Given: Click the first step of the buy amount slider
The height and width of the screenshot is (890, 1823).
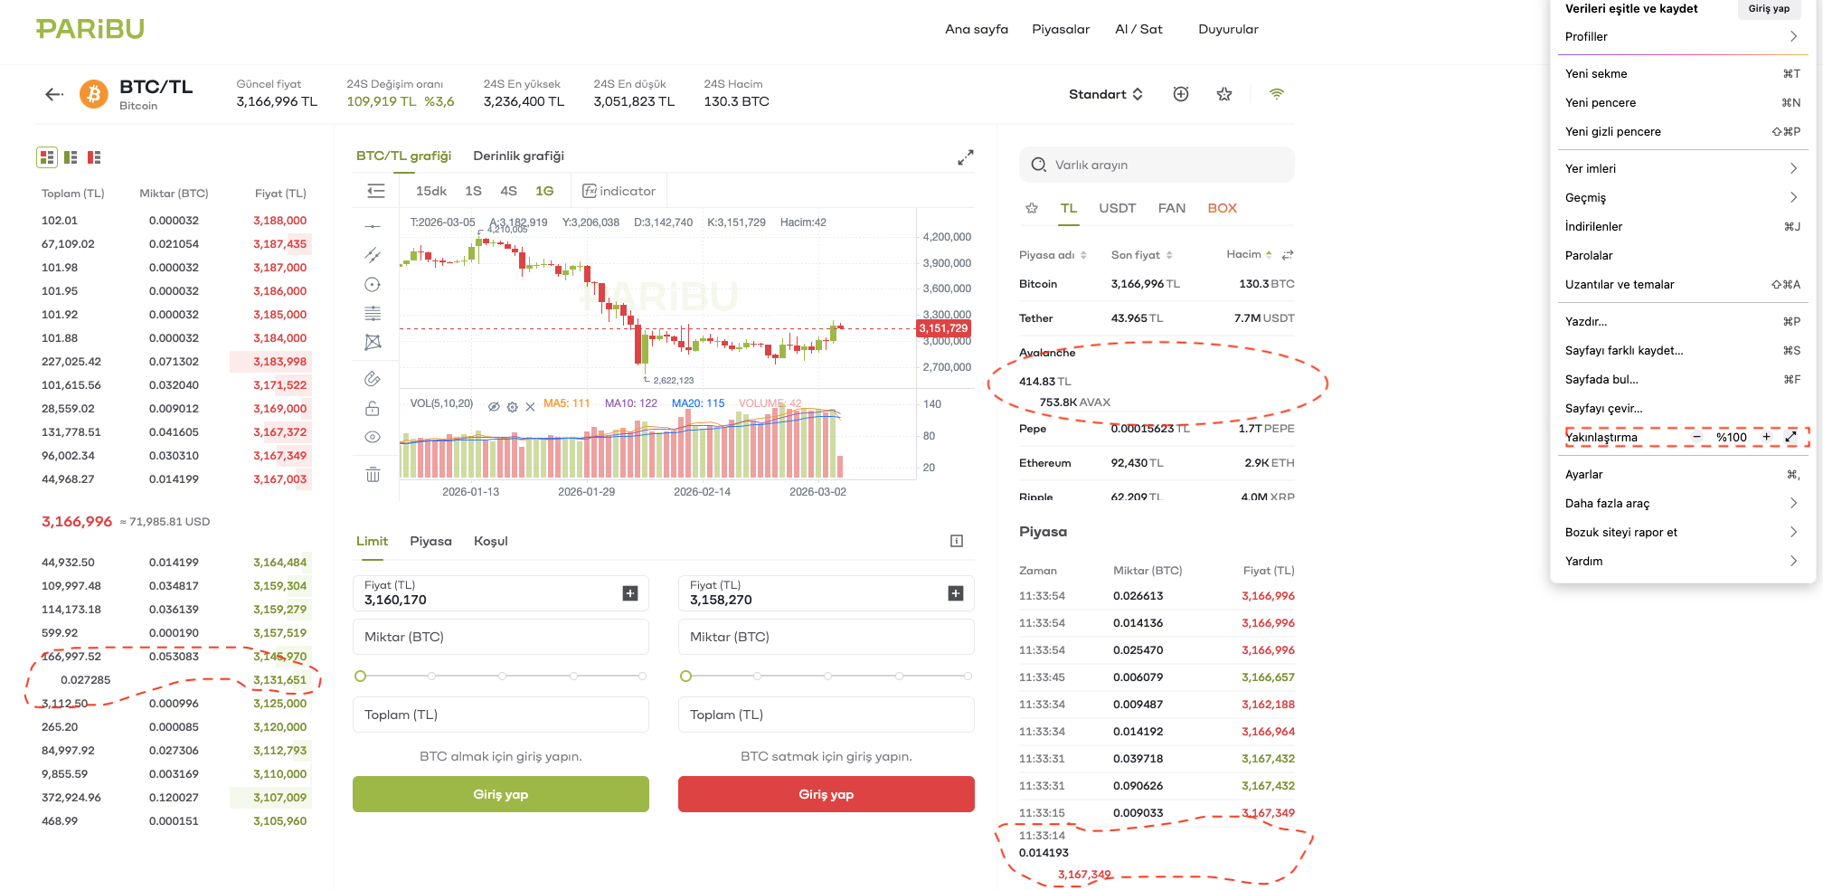Looking at the screenshot, I should [361, 676].
